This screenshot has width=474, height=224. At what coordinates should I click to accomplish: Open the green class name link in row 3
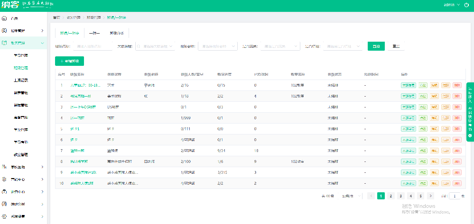83,107
